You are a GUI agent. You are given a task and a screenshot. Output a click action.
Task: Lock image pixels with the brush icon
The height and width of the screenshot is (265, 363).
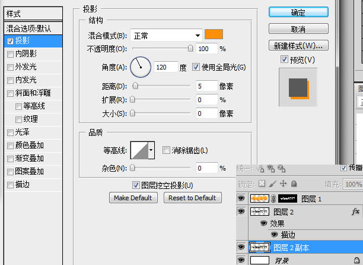point(273,184)
